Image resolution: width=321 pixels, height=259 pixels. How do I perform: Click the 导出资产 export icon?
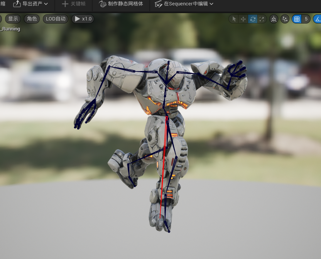click(17, 4)
